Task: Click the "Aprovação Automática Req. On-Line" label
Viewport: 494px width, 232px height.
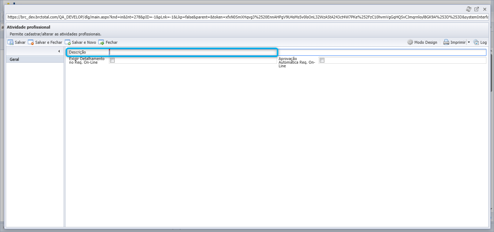Action: pos(297,62)
